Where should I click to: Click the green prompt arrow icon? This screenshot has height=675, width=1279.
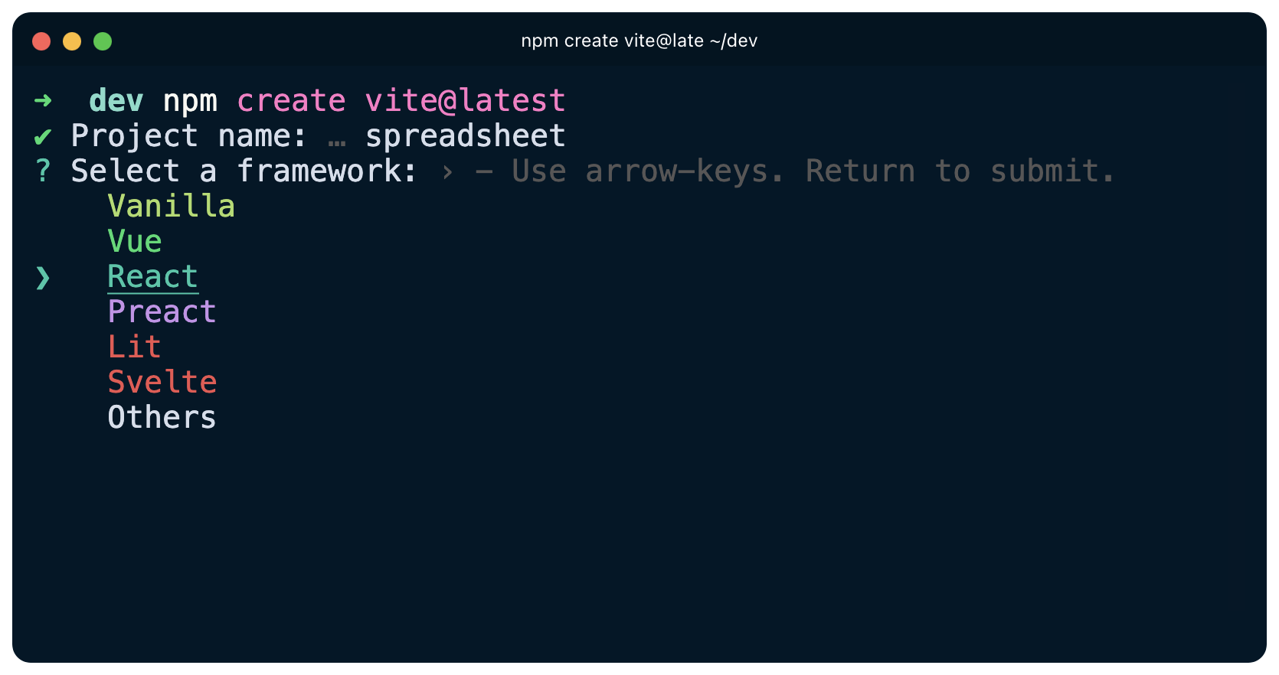pos(43,100)
